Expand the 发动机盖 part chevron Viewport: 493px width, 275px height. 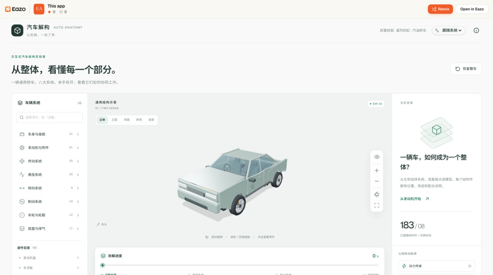[x=78, y=258]
